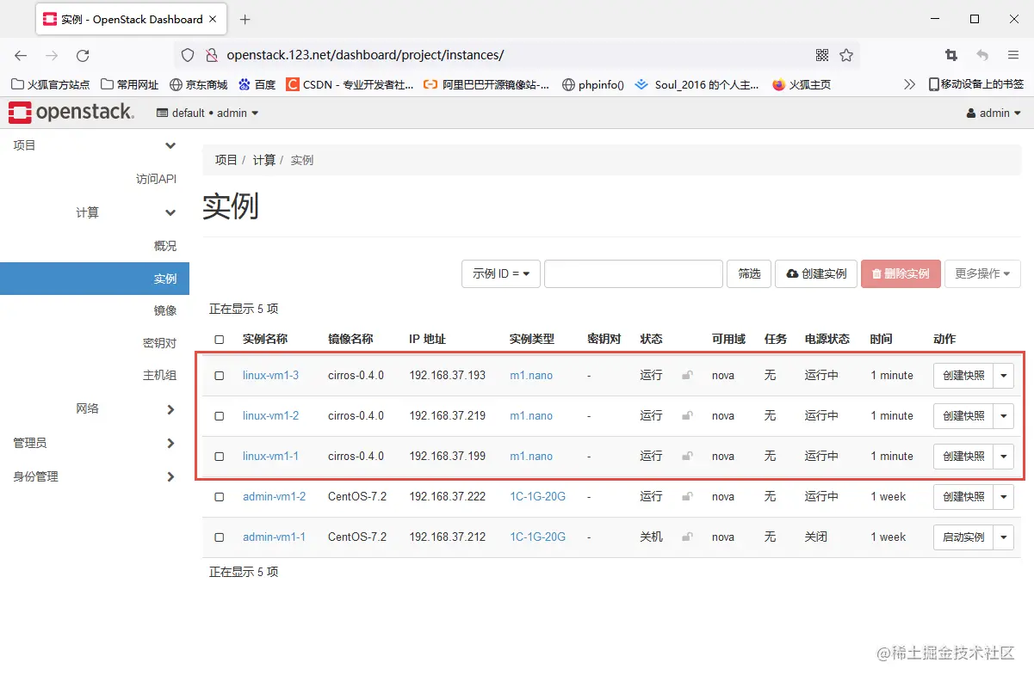Check the checkbox for admin-vm1-1
Screen dimensions: 1034x681
218,537
